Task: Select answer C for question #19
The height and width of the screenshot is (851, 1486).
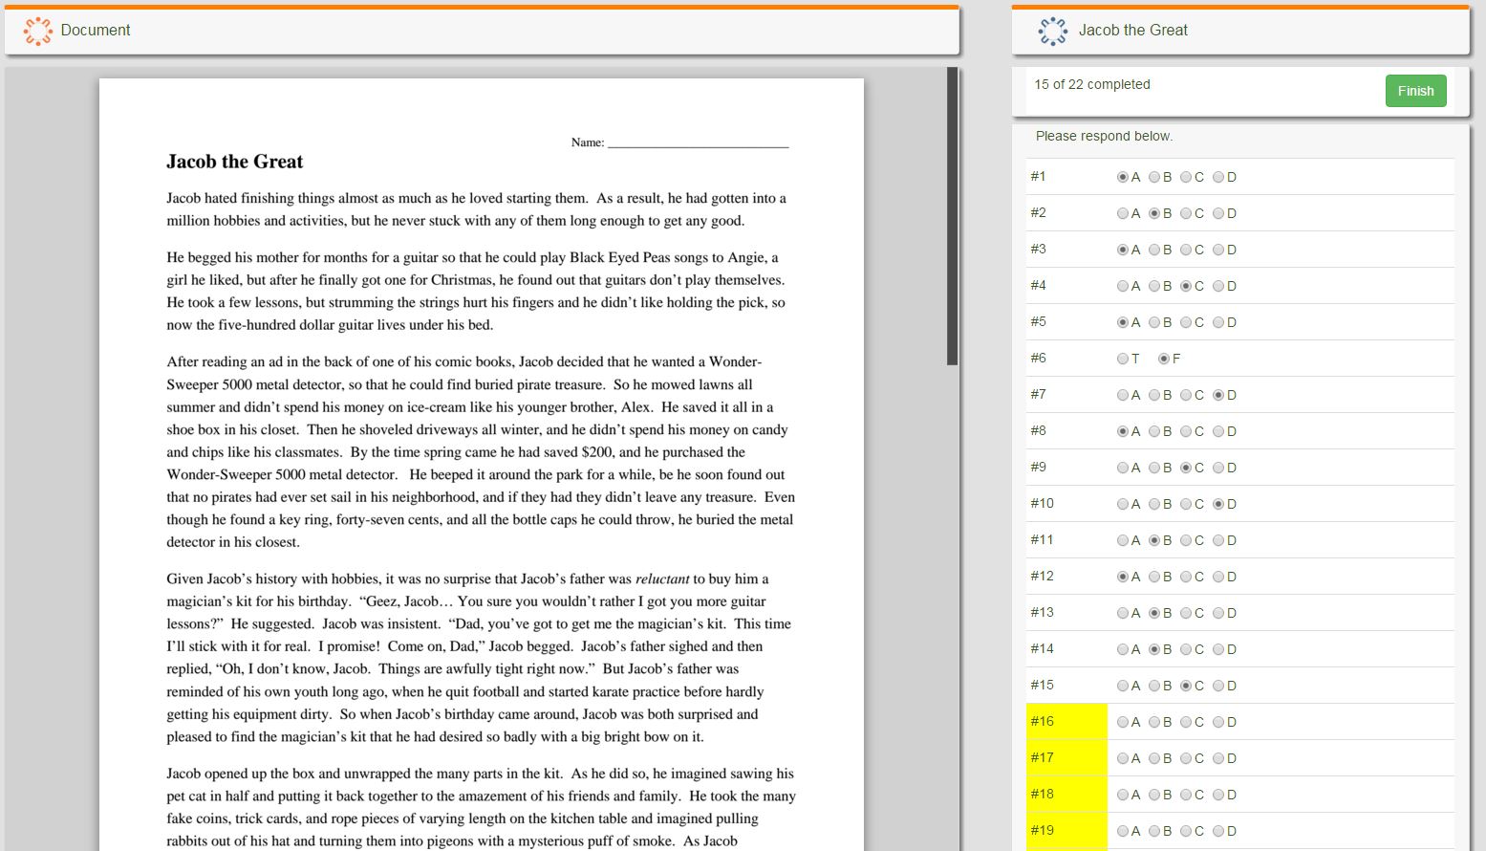Action: pyautogui.click(x=1186, y=831)
